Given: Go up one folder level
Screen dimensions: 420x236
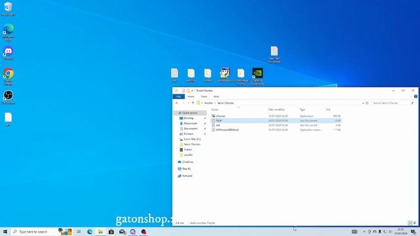Looking at the screenshot, I should [x=193, y=103].
